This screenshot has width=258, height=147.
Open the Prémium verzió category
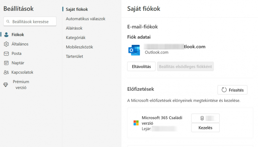pyautogui.click(x=21, y=85)
